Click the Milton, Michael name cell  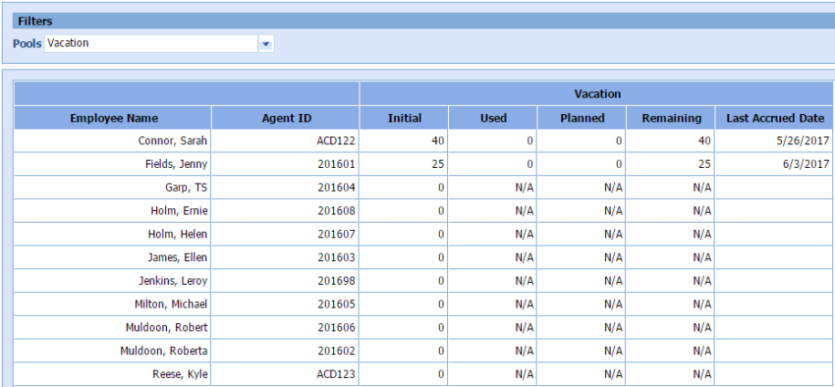click(170, 304)
